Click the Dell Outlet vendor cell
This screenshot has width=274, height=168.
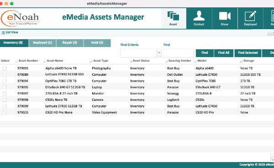tap(175, 74)
